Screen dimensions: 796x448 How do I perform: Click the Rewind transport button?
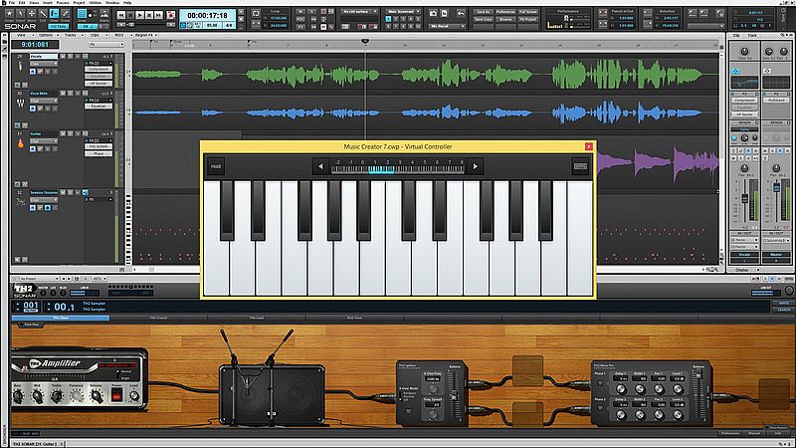point(120,15)
